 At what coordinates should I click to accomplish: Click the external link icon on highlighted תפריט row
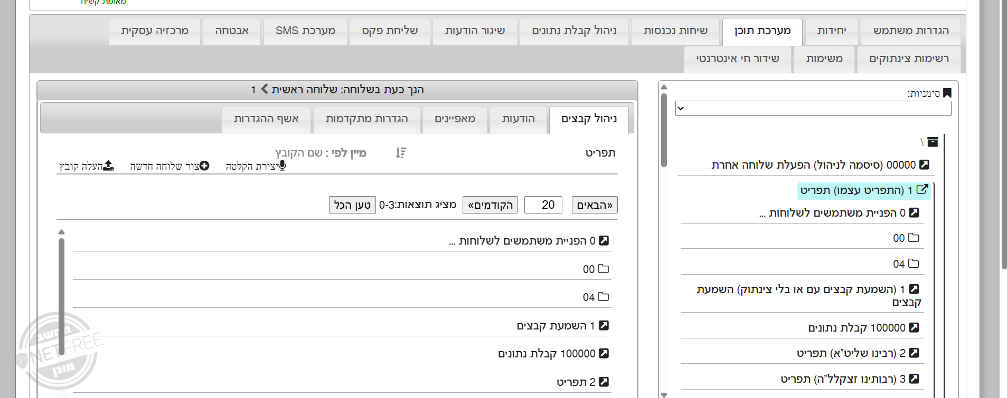pyautogui.click(x=922, y=190)
